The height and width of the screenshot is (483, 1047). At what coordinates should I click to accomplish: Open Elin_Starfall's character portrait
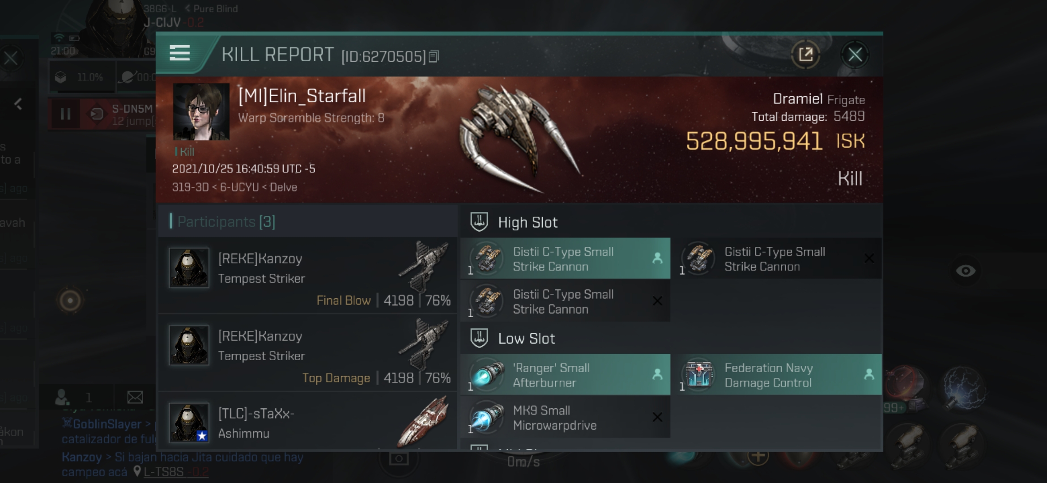click(x=201, y=112)
